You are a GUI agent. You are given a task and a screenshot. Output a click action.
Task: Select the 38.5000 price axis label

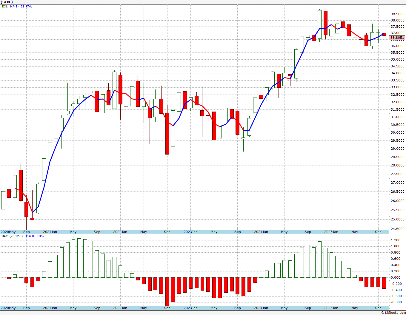(397, 14)
